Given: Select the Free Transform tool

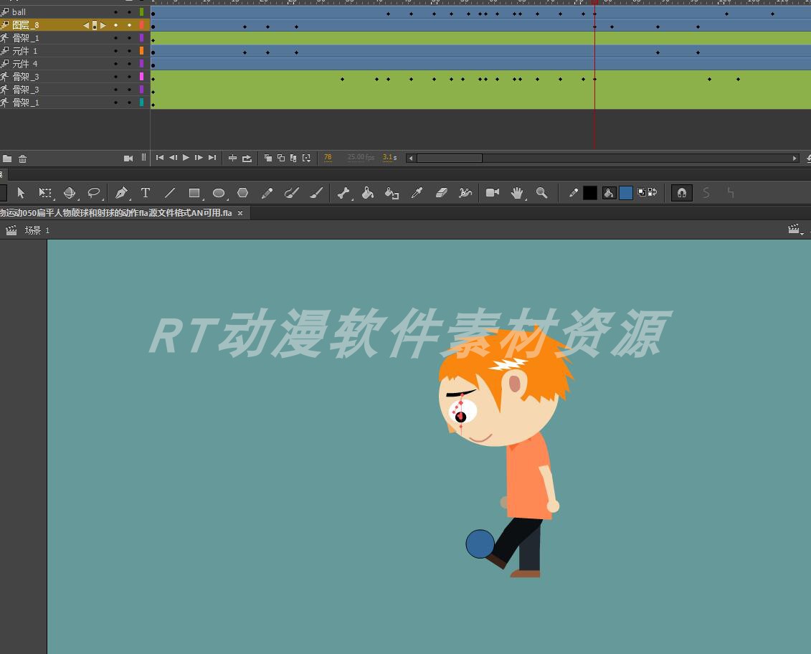Looking at the screenshot, I should [45, 193].
